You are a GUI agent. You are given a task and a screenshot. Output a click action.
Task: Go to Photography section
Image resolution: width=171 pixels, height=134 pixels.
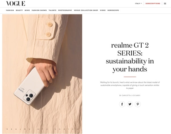click(65, 10)
